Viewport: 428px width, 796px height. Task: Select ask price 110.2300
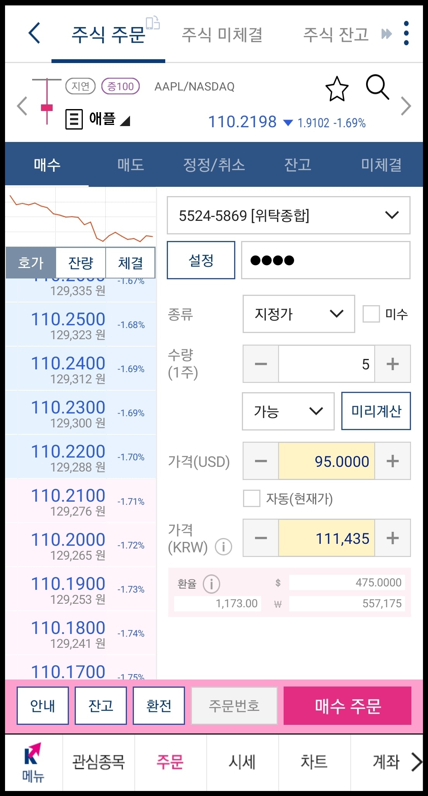pos(80,412)
